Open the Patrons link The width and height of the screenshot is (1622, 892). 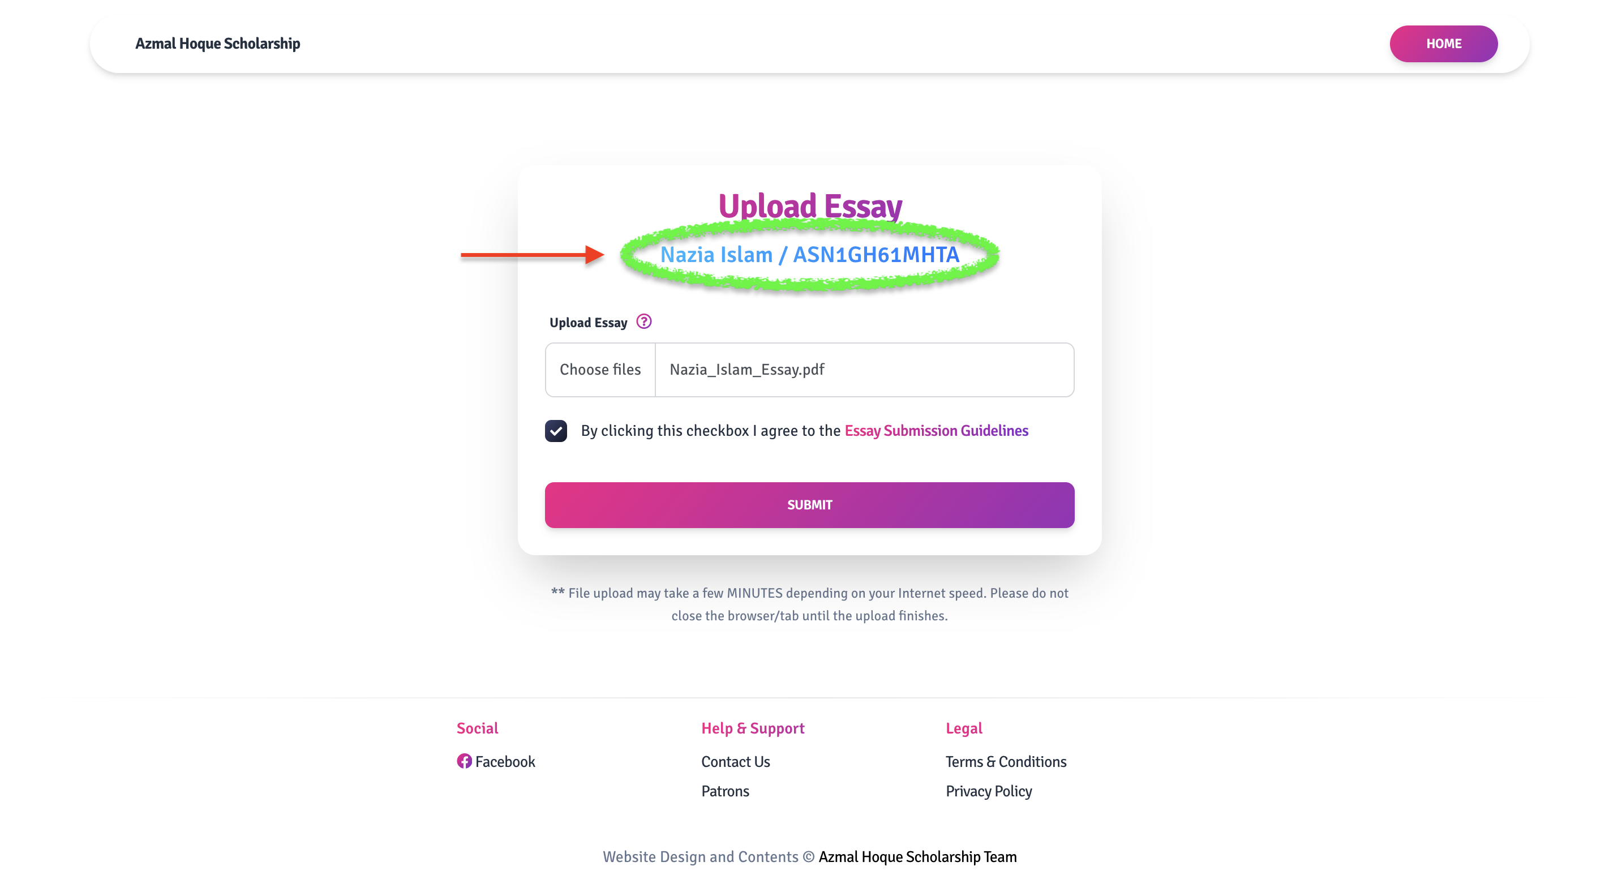tap(725, 791)
